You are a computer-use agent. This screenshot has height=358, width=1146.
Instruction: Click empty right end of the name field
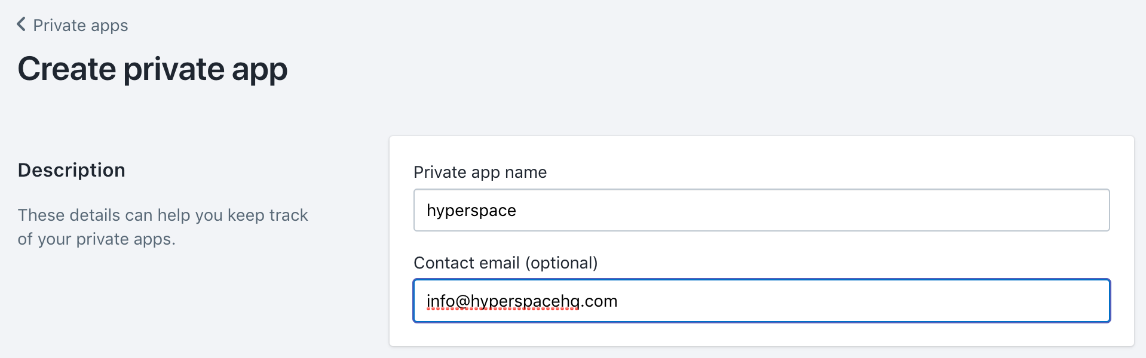coord(1016,210)
